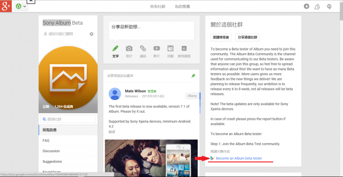Screen dimensions: 343x177
Task: Click the 關於這個社群 heading
Action: (227, 24)
